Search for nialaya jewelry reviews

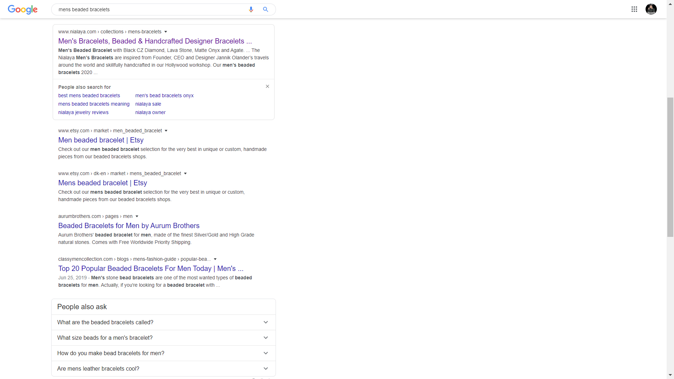[x=83, y=112]
